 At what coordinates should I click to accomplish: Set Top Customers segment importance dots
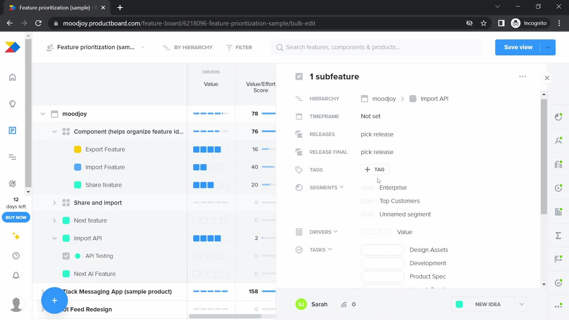[x=367, y=201]
